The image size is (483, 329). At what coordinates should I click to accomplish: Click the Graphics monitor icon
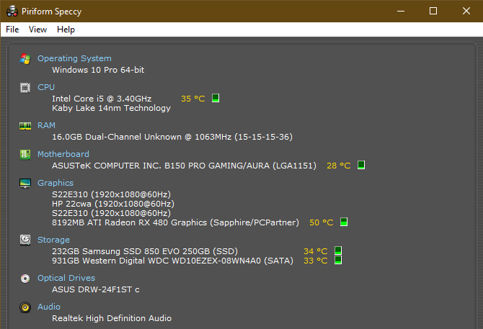pyautogui.click(x=25, y=184)
